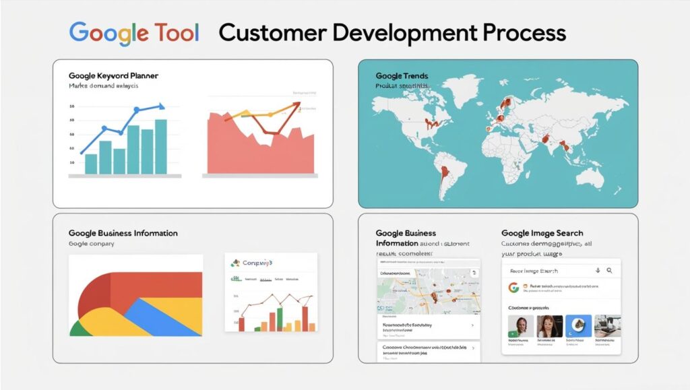Click the underlined tab in the Company card
This screenshot has height=390, width=690.
tap(265, 280)
